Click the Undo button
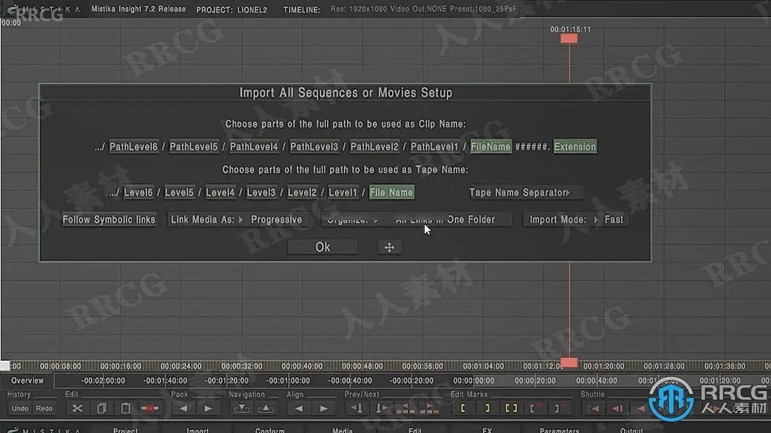The width and height of the screenshot is (771, 433). pyautogui.click(x=20, y=408)
